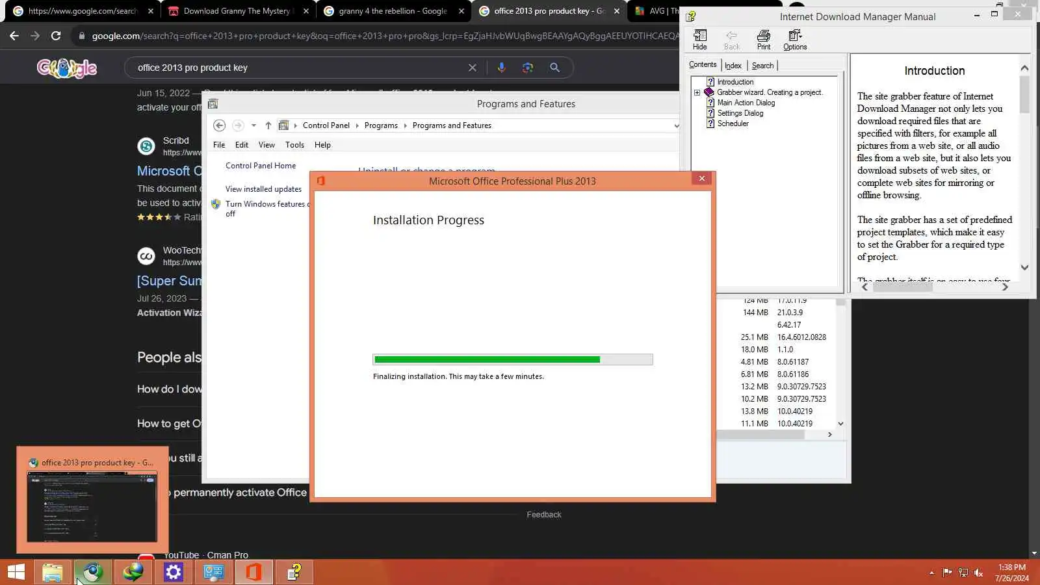Open the Introduction help topic in Contents tree
This screenshot has height=585, width=1040.
pos(735,82)
